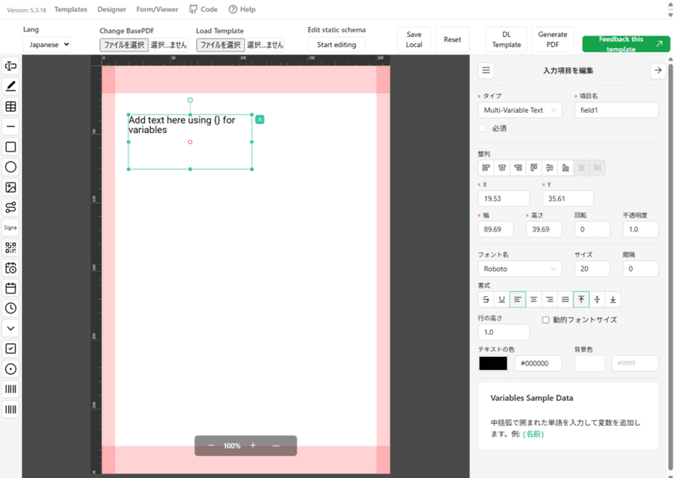Open the Form/Viewer menu item
Screen dimensions: 674x478
pos(158,9)
